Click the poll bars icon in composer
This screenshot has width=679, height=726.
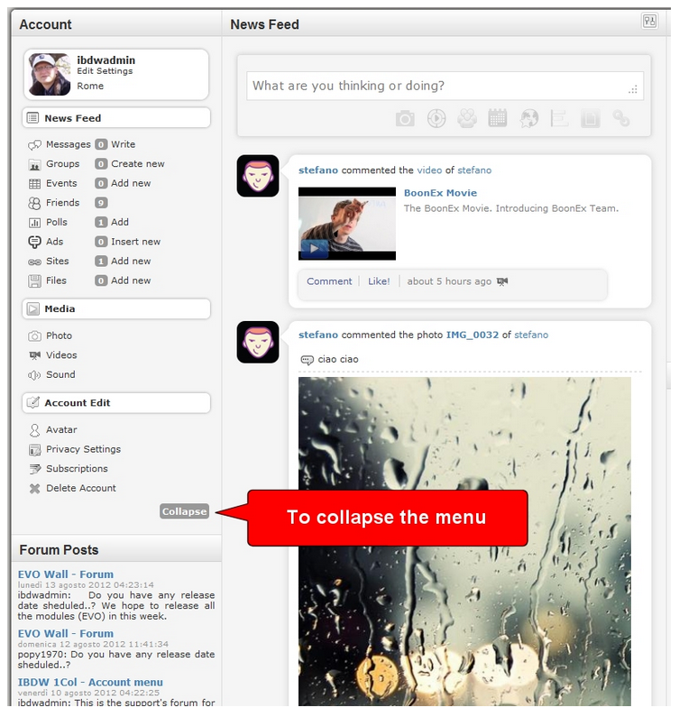(559, 118)
